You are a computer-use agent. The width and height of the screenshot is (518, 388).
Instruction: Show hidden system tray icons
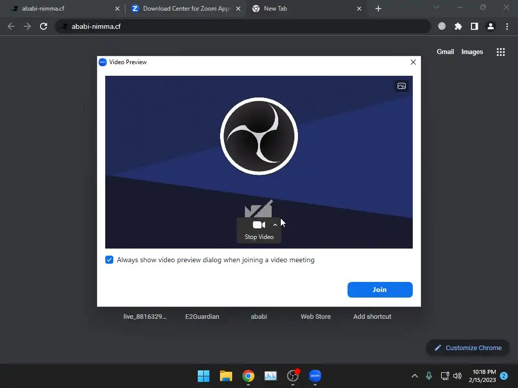coord(415,376)
